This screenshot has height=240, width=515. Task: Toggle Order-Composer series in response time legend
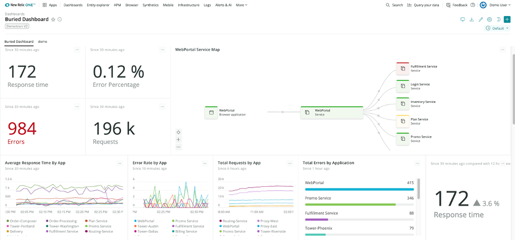click(x=21, y=221)
